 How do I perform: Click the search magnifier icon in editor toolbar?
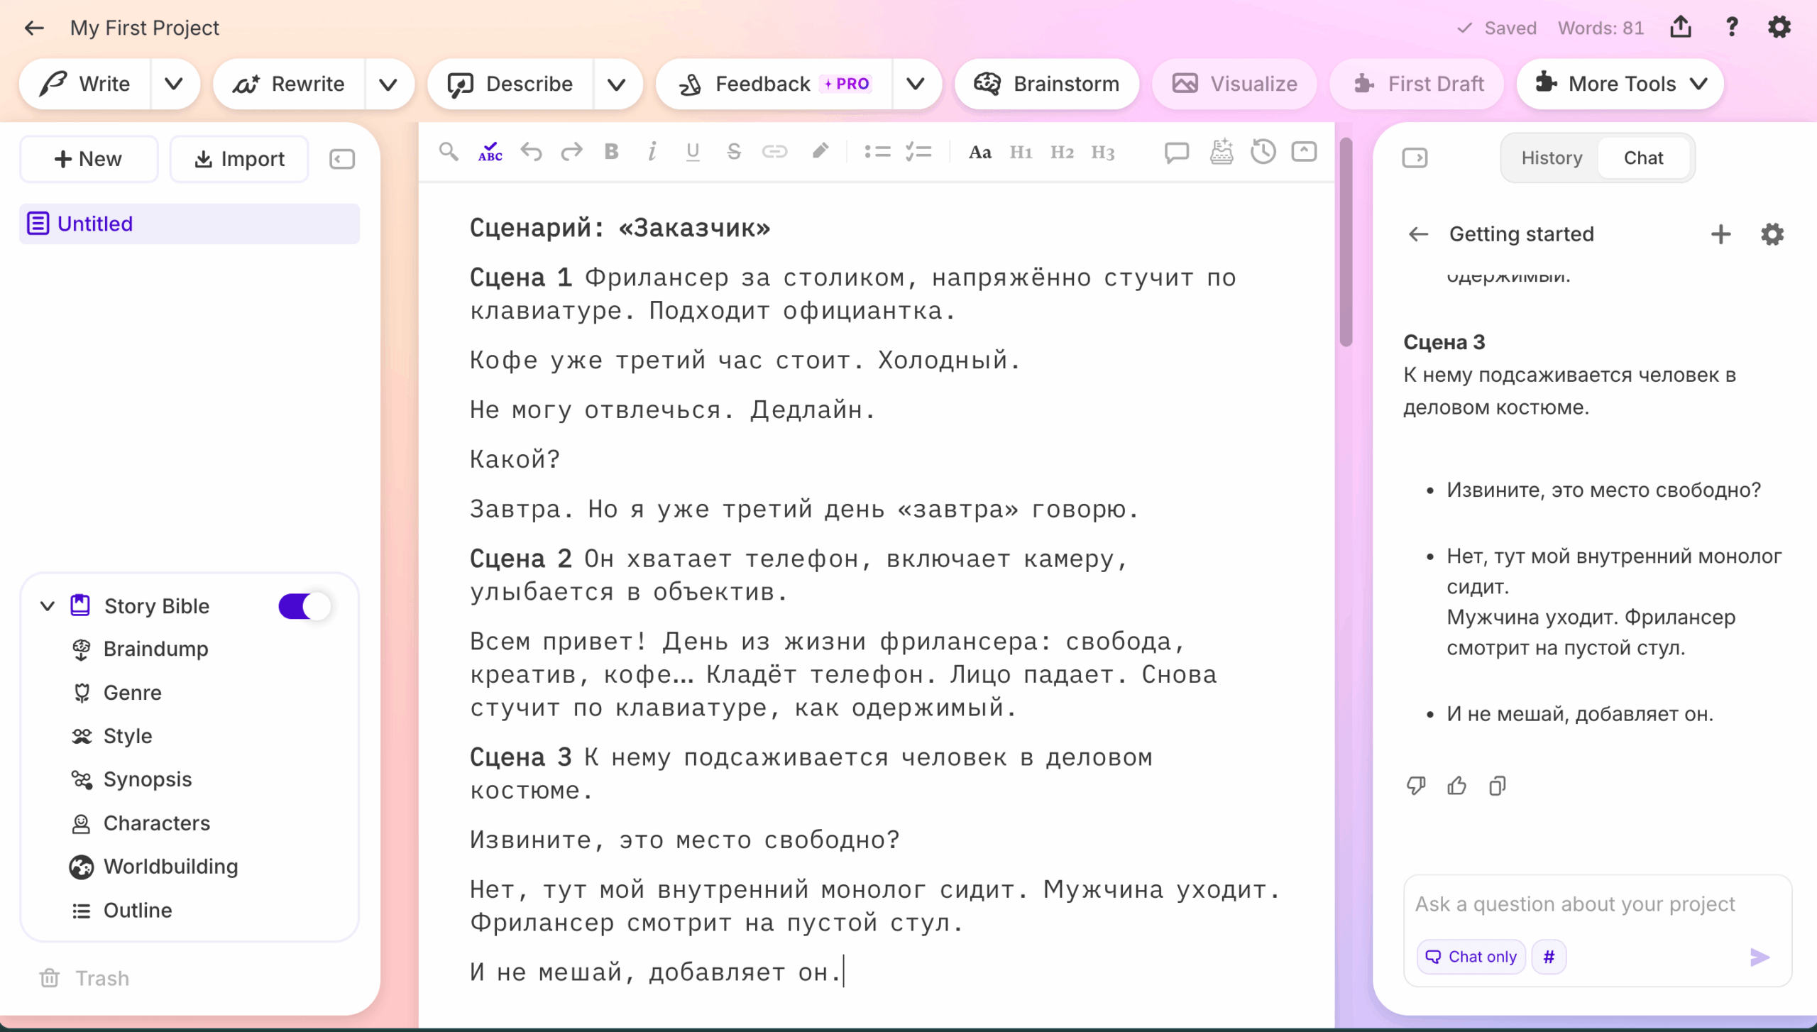pos(449,151)
